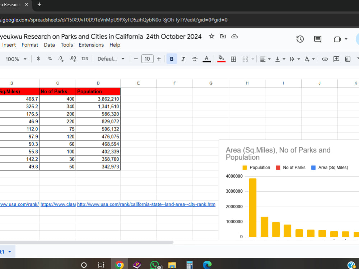The height and width of the screenshot is (269, 359).
Task: Open the Format menu
Action: (30, 45)
